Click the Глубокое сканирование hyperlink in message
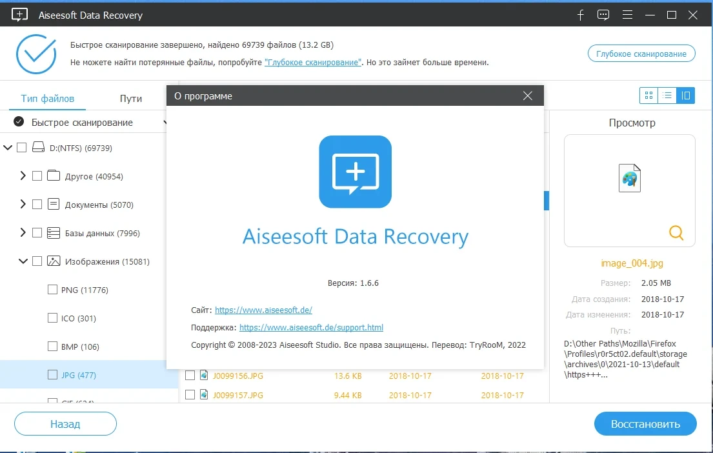 click(314, 63)
